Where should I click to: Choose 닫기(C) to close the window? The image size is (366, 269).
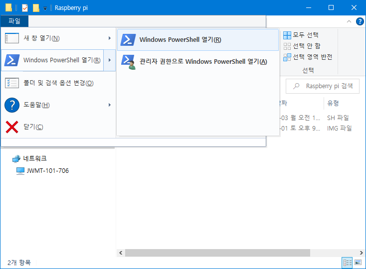pos(58,127)
